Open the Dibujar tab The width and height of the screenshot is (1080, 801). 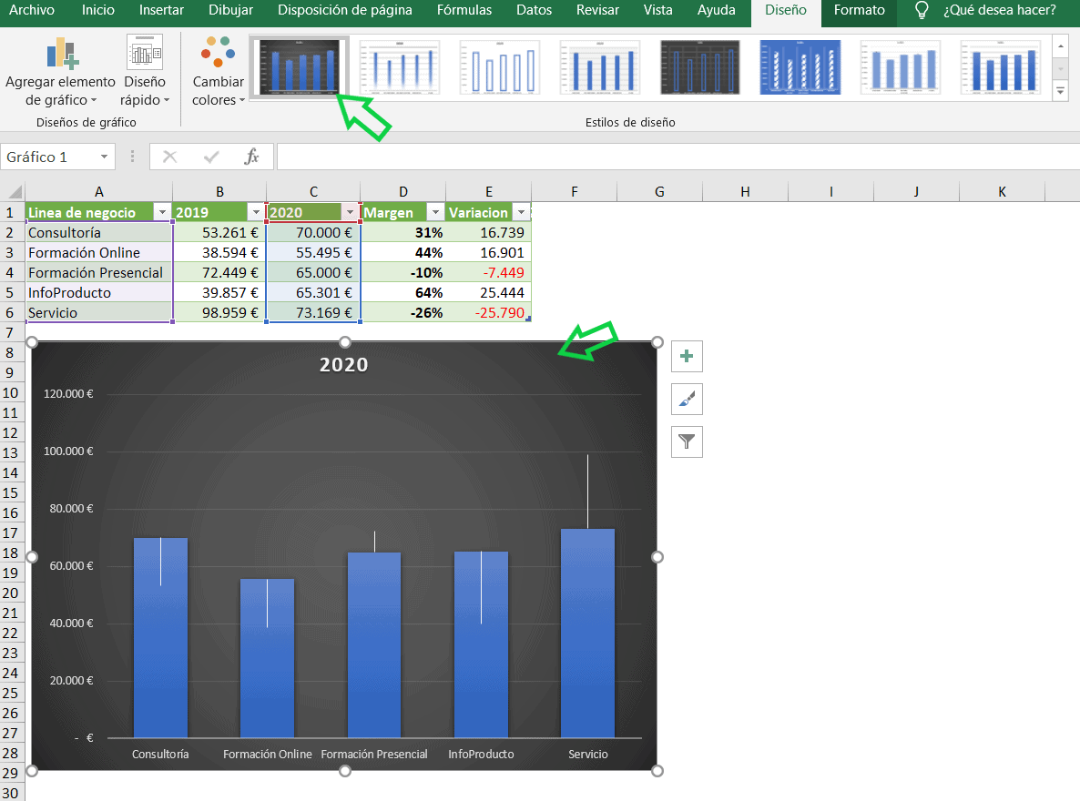pyautogui.click(x=230, y=10)
